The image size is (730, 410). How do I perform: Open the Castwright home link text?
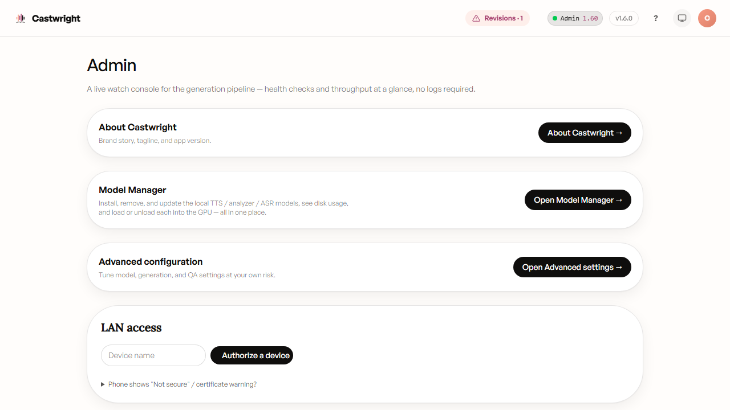pos(56,18)
